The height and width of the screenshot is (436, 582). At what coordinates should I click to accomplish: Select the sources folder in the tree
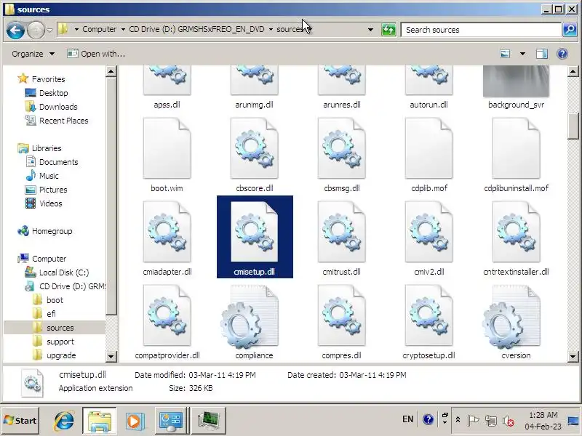[x=55, y=328]
